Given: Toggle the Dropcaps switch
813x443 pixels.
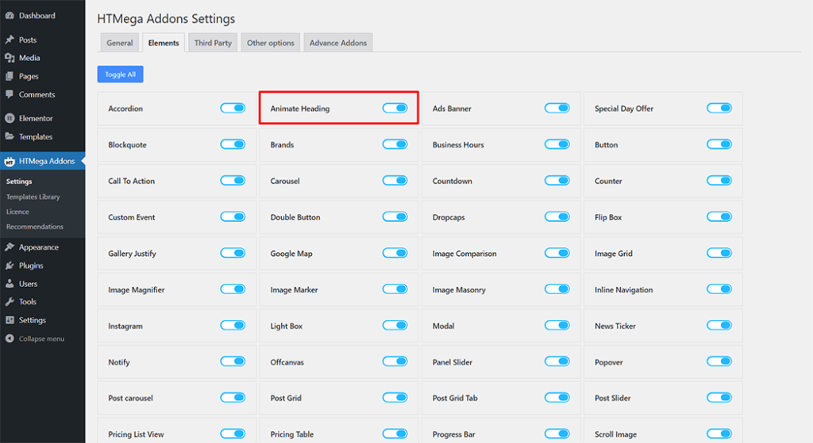Looking at the screenshot, I should click(557, 217).
